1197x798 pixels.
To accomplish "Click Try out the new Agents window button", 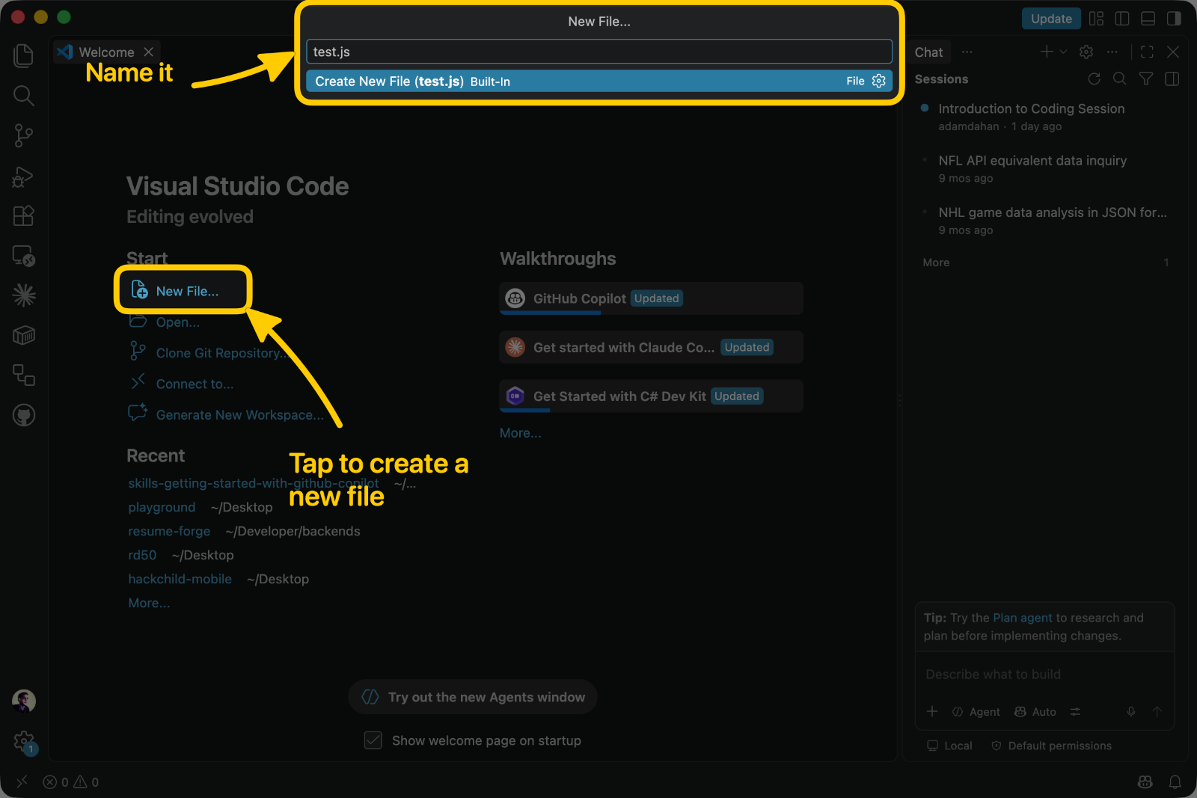I will (x=473, y=697).
